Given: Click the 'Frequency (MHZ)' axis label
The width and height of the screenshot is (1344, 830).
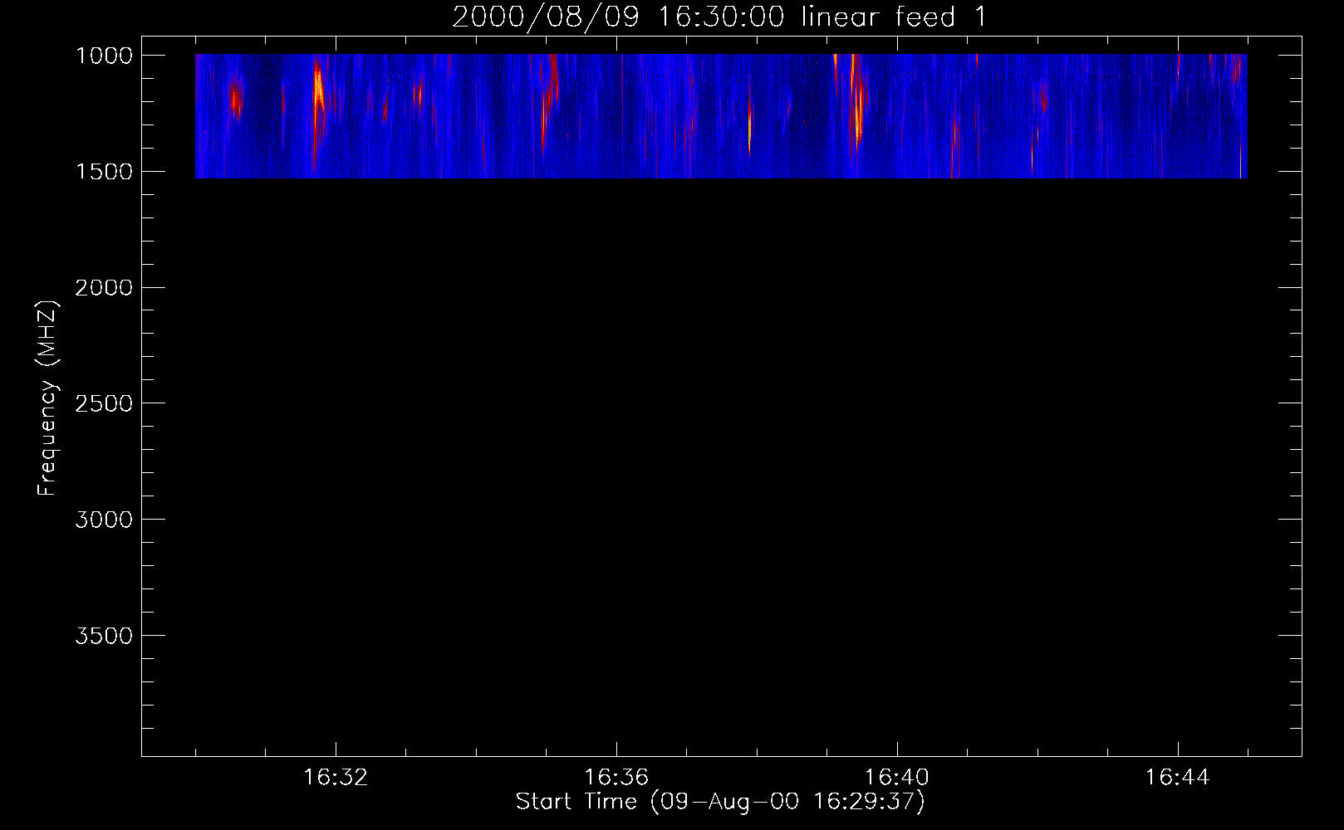Looking at the screenshot, I should click(x=48, y=398).
